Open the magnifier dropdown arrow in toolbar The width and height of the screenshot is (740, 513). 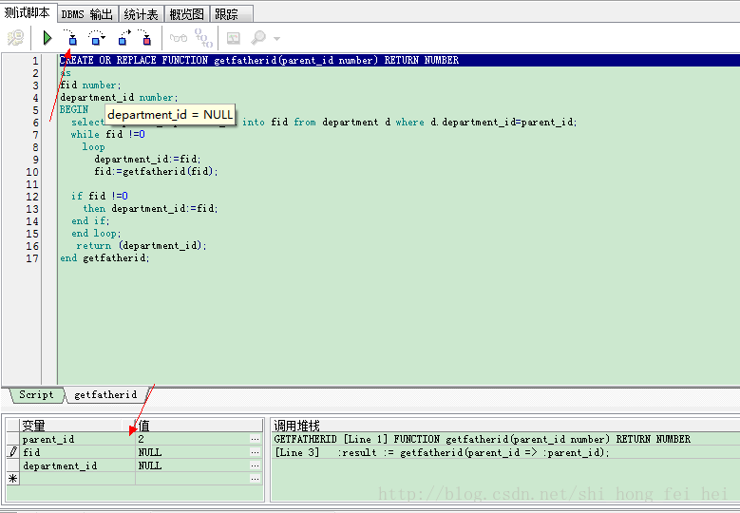276,39
